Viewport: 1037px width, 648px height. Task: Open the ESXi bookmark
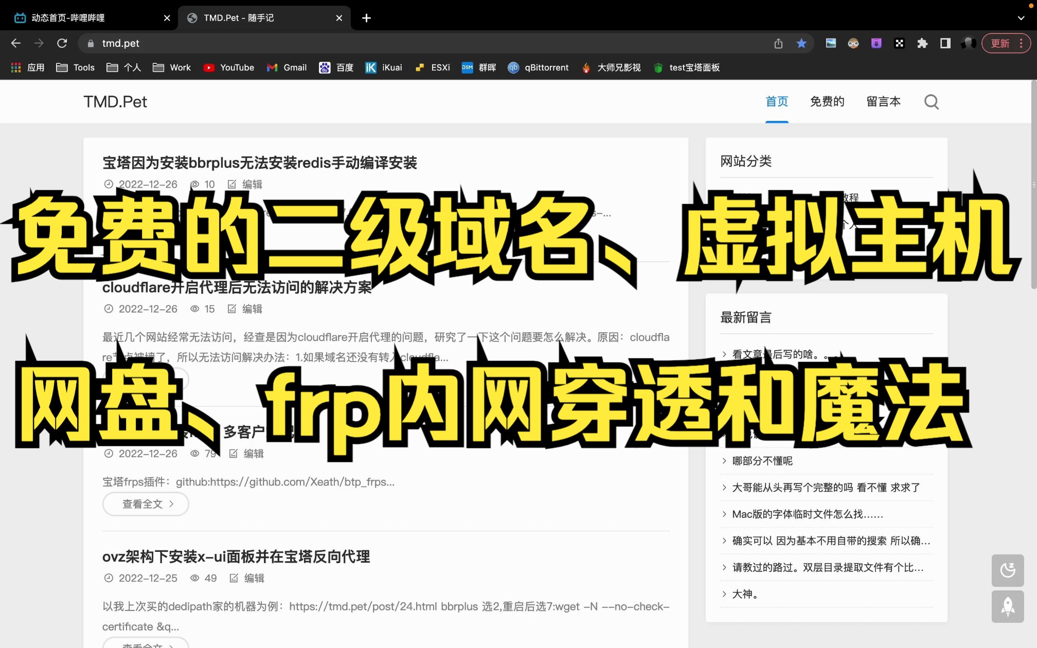pyautogui.click(x=432, y=67)
